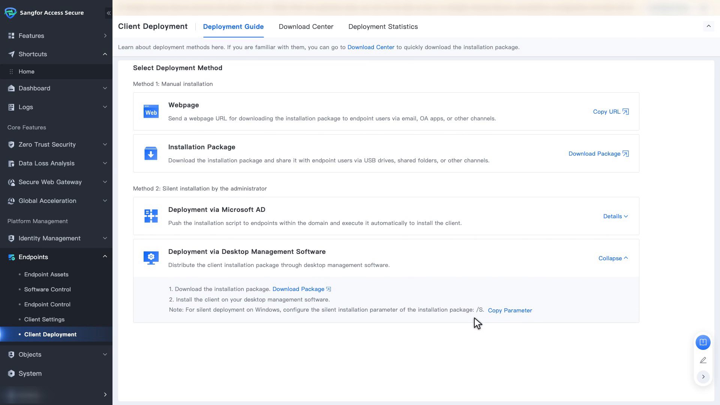Click the Features grid icon
720x405 pixels.
(x=11, y=36)
